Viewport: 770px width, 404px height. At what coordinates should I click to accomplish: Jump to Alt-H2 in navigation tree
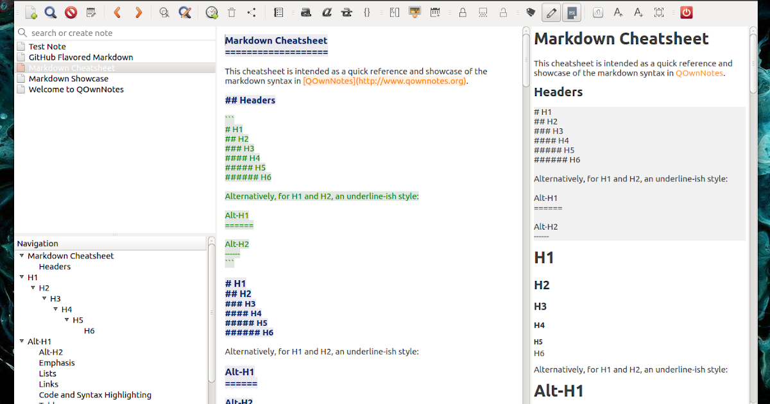point(51,352)
